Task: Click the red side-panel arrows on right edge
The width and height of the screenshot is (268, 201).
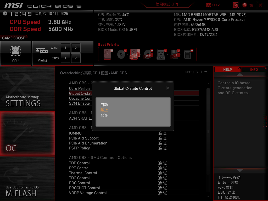Action: pos(265,126)
